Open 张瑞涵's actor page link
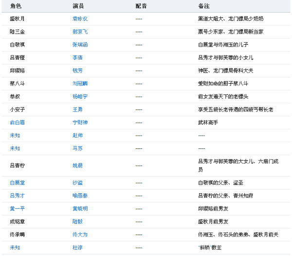This screenshot has height=256, width=292. (80, 44)
